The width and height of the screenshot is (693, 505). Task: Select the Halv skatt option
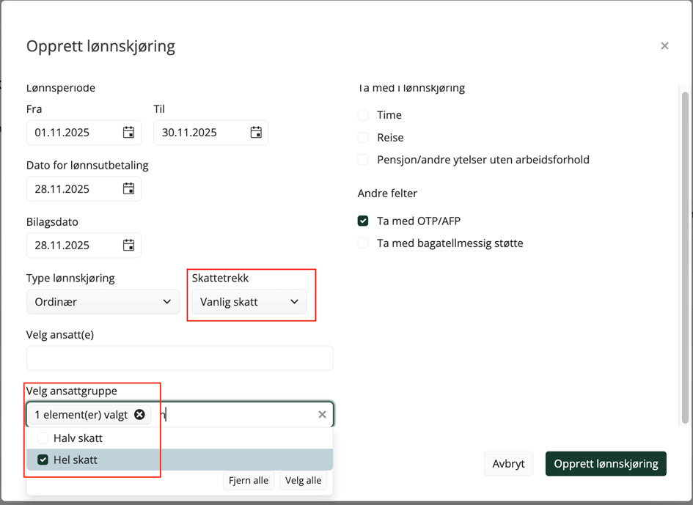coord(43,438)
